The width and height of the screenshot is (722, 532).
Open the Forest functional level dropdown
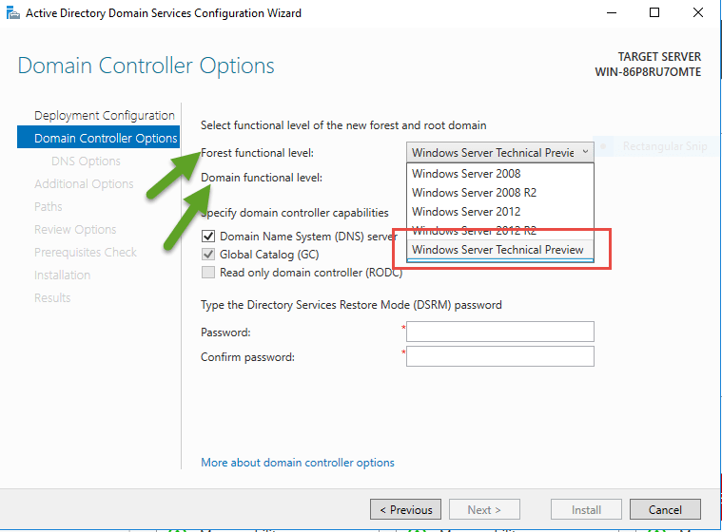pyautogui.click(x=500, y=152)
